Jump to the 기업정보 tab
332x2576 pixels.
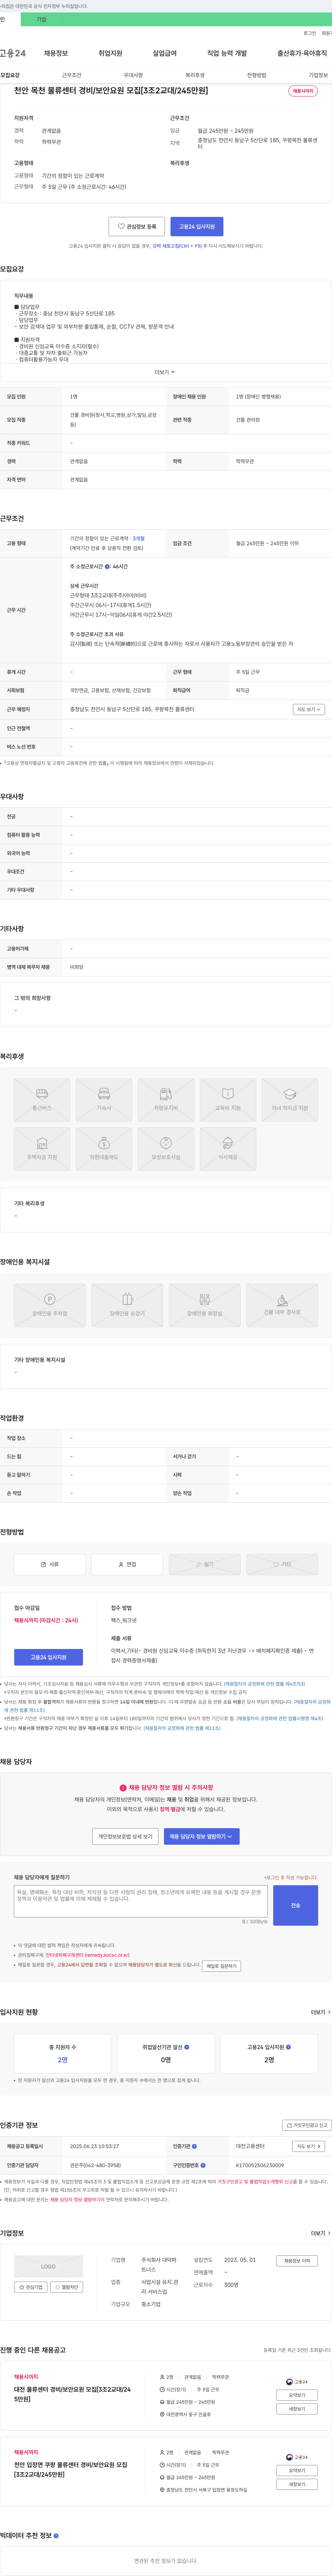point(318,75)
